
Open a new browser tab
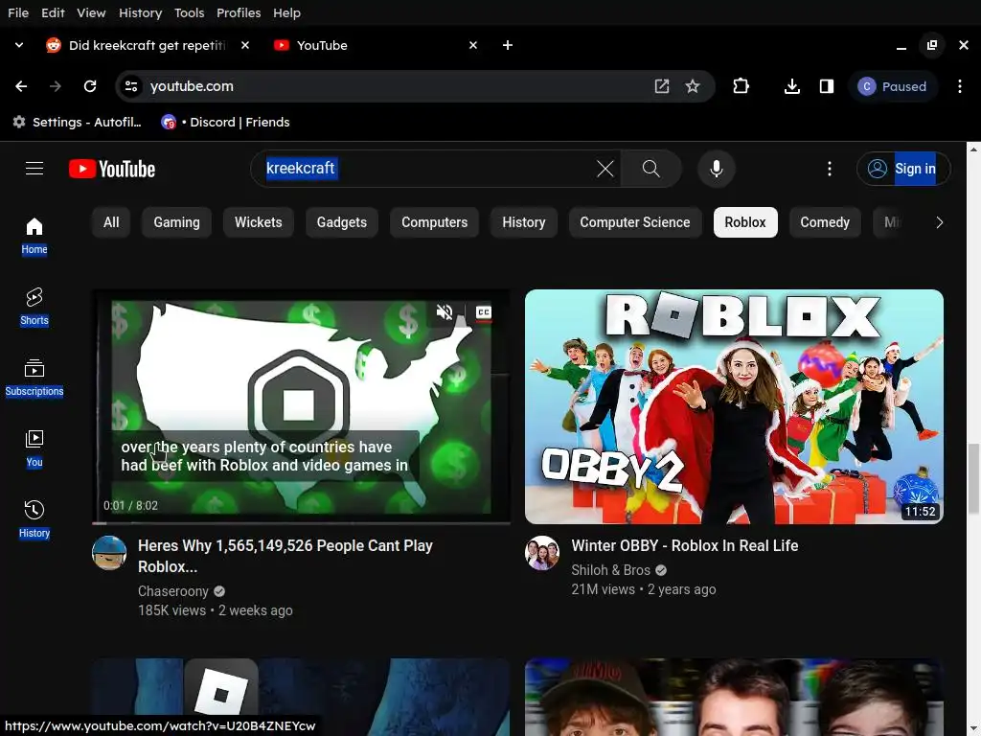(508, 45)
